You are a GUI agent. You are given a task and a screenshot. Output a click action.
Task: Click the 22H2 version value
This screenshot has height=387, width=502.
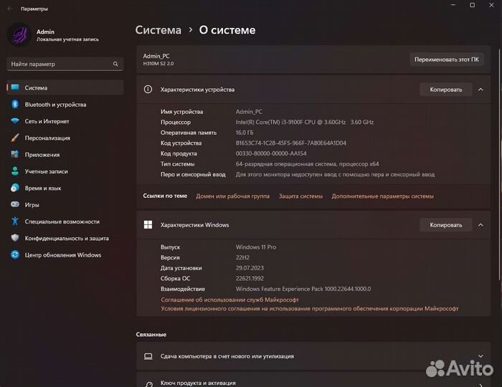(242, 257)
